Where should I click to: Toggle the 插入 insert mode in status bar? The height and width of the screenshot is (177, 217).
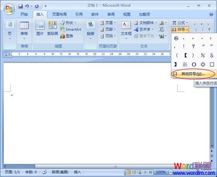[x=77, y=172]
